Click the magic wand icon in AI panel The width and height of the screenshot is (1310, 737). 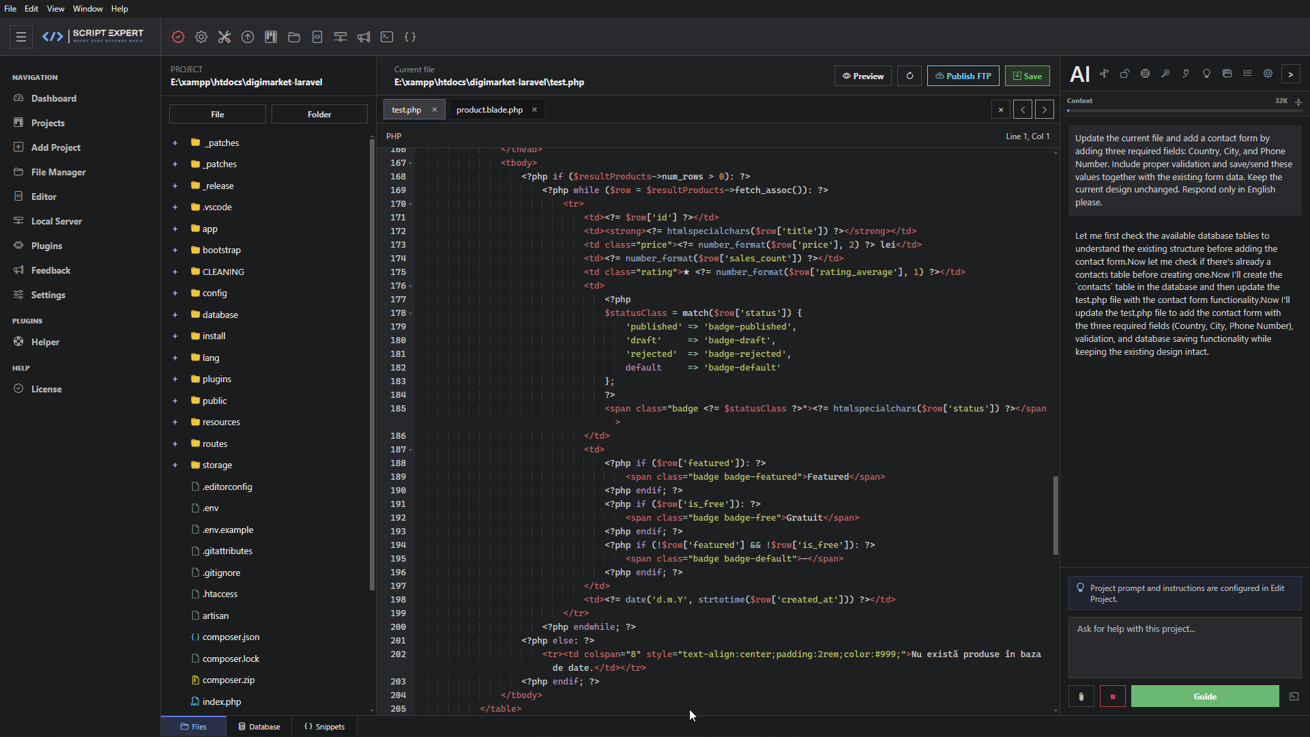pyautogui.click(x=1165, y=74)
